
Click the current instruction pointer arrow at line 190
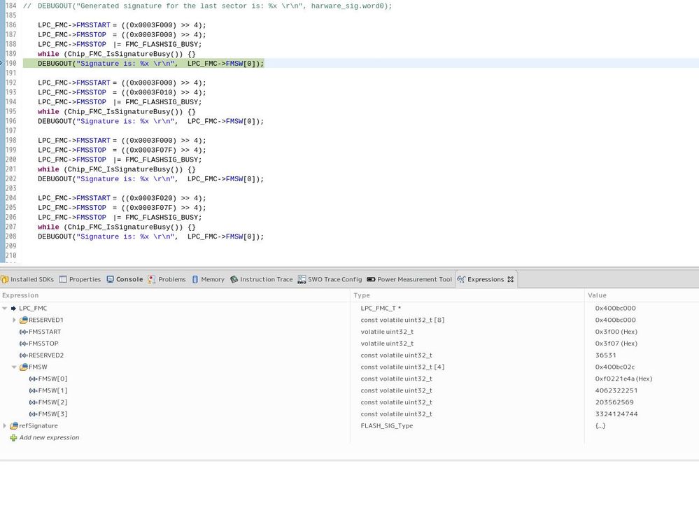(2, 63)
